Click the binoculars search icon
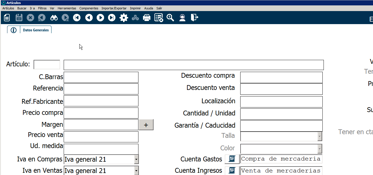Viewport: 373px width, 175px height. pyautogui.click(x=54, y=18)
